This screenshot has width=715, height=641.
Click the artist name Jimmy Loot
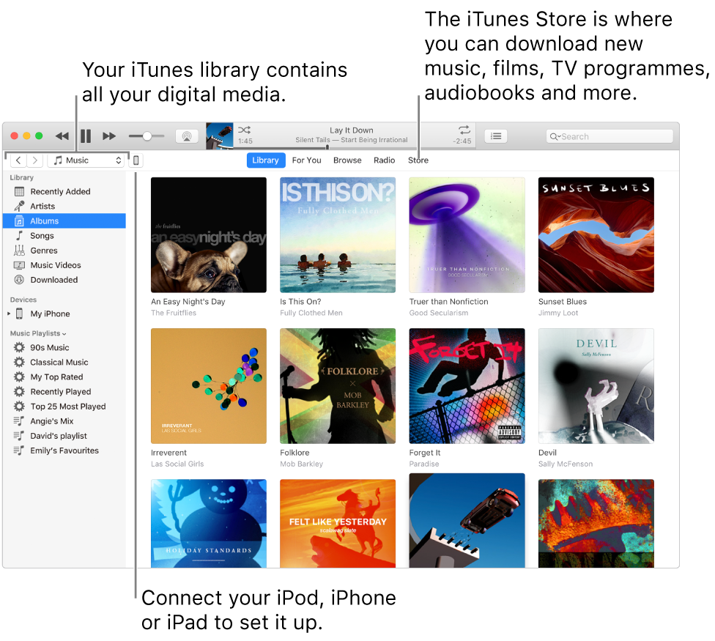(x=557, y=314)
